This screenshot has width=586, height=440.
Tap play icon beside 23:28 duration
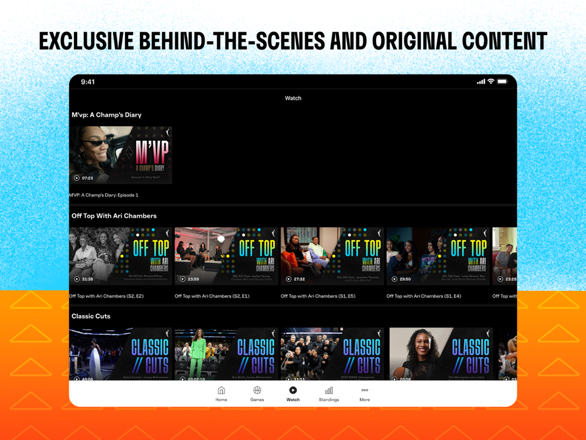(500, 279)
